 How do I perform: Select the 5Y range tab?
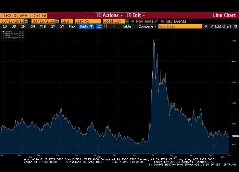[62, 26]
